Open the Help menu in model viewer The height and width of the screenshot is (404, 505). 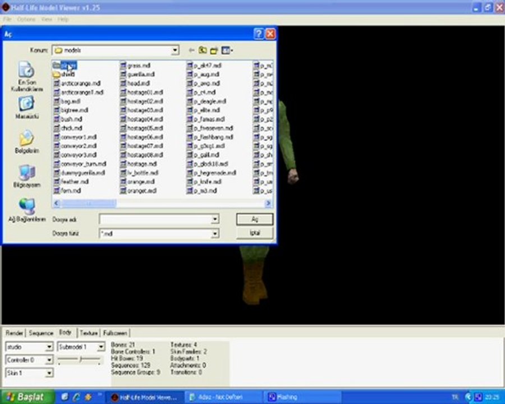pyautogui.click(x=63, y=19)
